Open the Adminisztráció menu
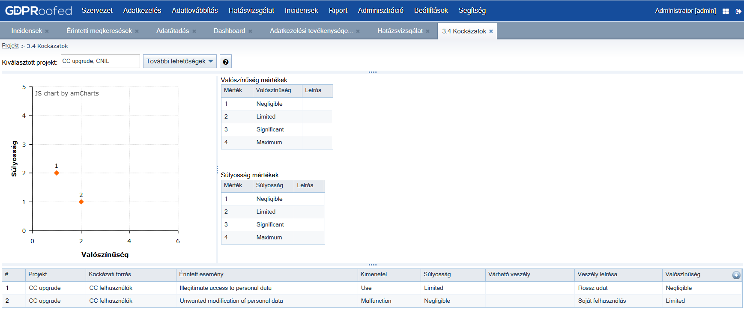The height and width of the screenshot is (322, 744). coord(380,11)
